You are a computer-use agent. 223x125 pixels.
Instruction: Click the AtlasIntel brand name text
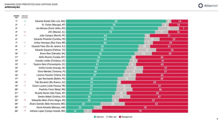pyautogui.click(x=211, y=5)
